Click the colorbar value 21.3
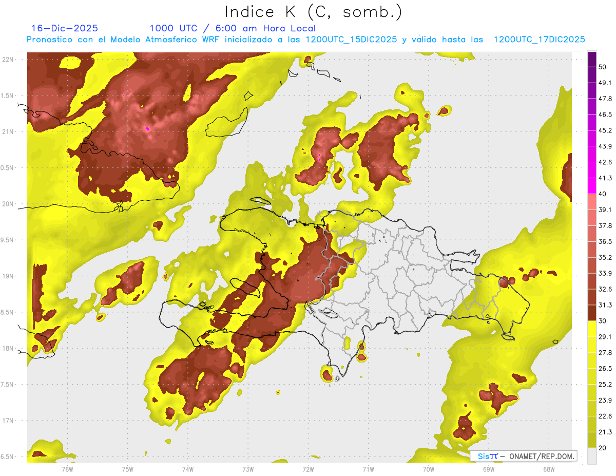The width and height of the screenshot is (616, 476). [605, 432]
